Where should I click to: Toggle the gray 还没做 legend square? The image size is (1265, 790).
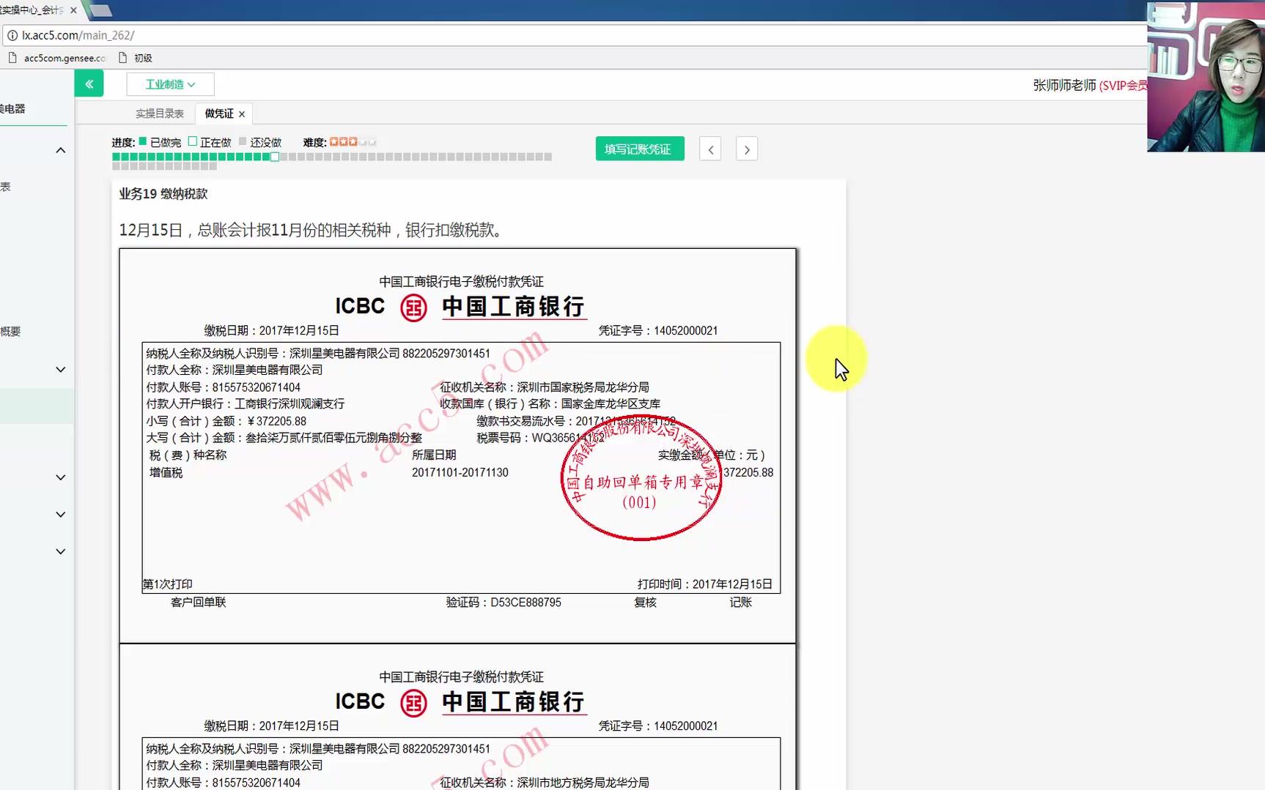[242, 141]
